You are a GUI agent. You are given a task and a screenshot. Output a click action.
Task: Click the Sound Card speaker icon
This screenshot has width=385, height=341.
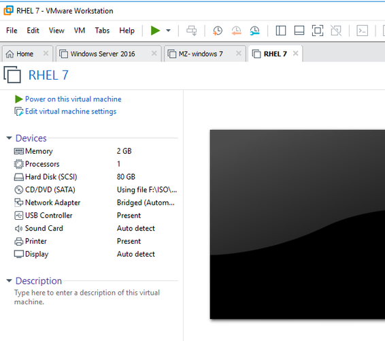(x=18, y=229)
